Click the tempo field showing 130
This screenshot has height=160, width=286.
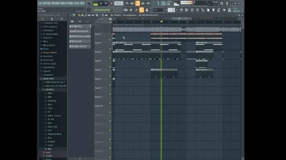(x=118, y=3)
